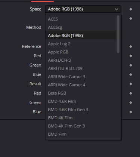The image size is (140, 157).
Task: Toggle keyframe diamond for Result row
Action: 131,84
